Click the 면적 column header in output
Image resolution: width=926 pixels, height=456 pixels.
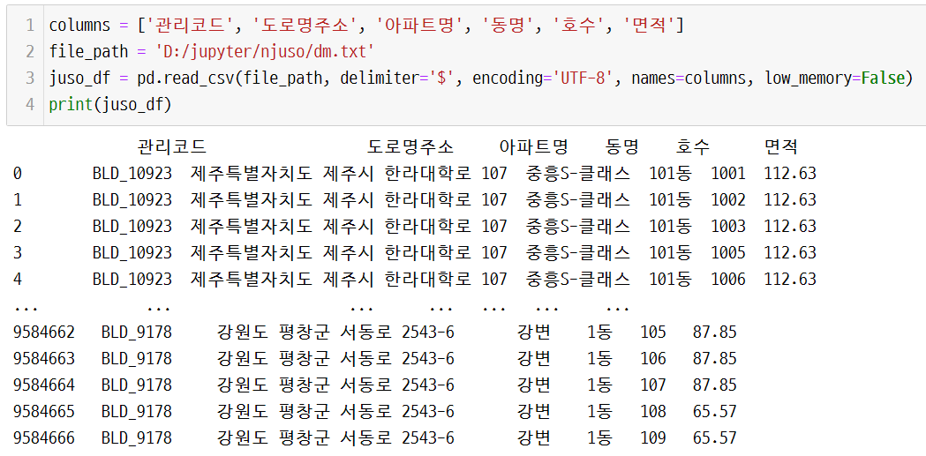pos(781,146)
